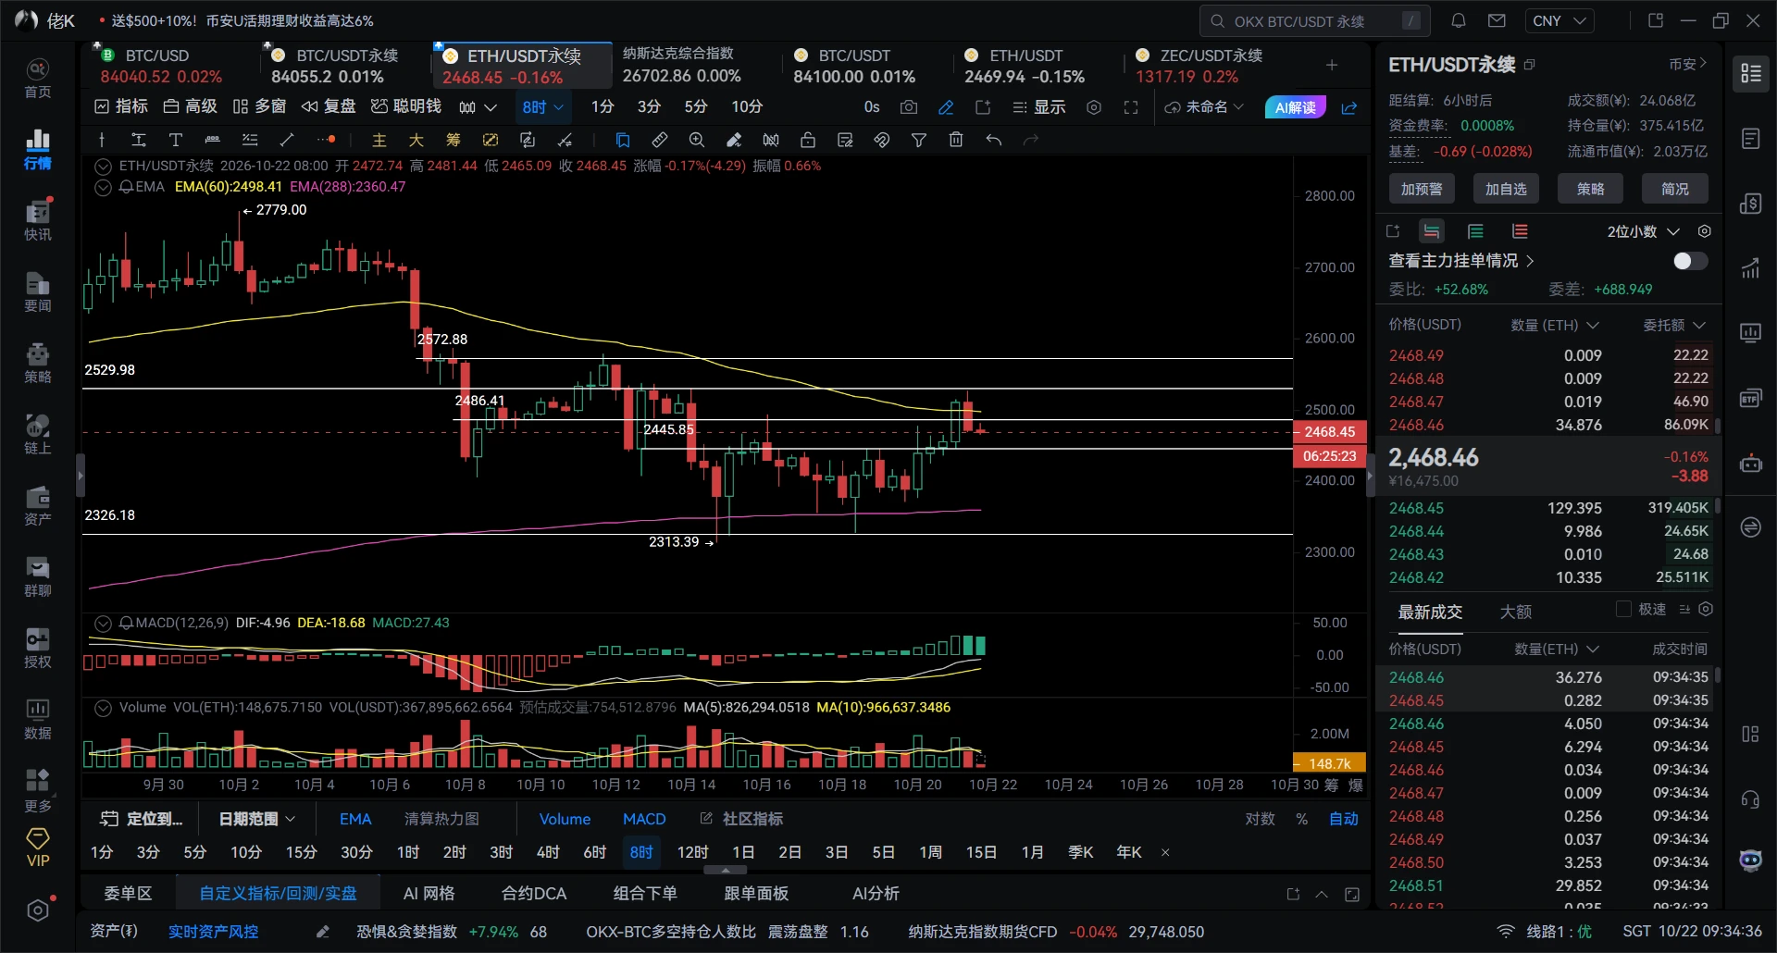This screenshot has height=953, width=1777.
Task: Click the 实时资产风控 link in status bar
Action: (x=213, y=932)
